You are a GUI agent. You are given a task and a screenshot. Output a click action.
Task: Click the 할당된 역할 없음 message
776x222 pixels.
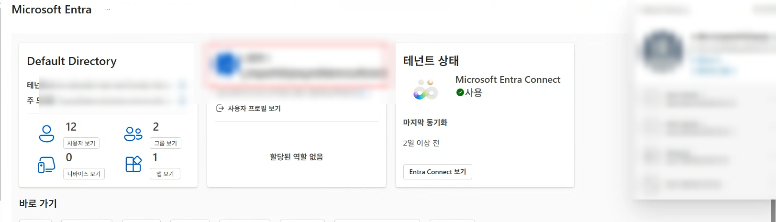(x=297, y=157)
